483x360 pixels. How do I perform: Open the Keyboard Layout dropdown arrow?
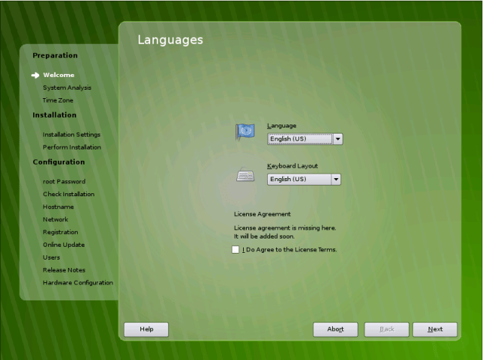click(x=336, y=179)
